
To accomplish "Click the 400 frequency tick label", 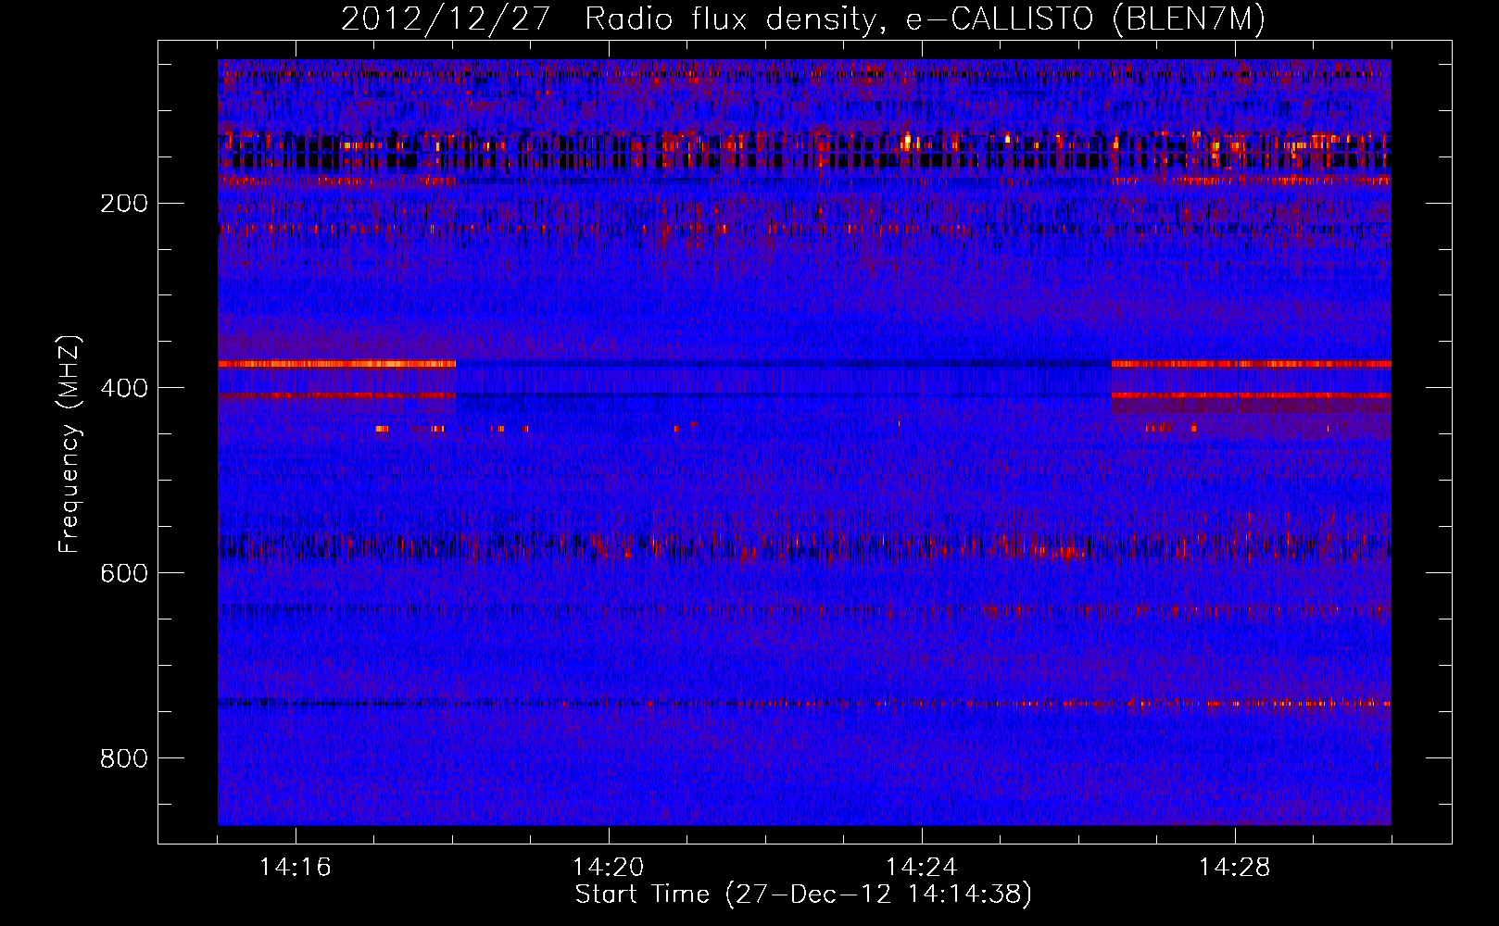I will (124, 389).
